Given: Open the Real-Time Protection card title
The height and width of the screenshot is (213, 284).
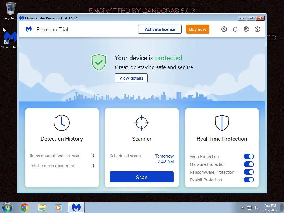Looking at the screenshot, I should [222, 139].
